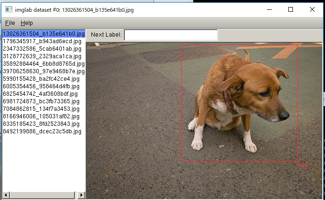Select 8335185423_8fd2523843.jpg in file list
Viewport: 325px width, 200px height.
44,124
